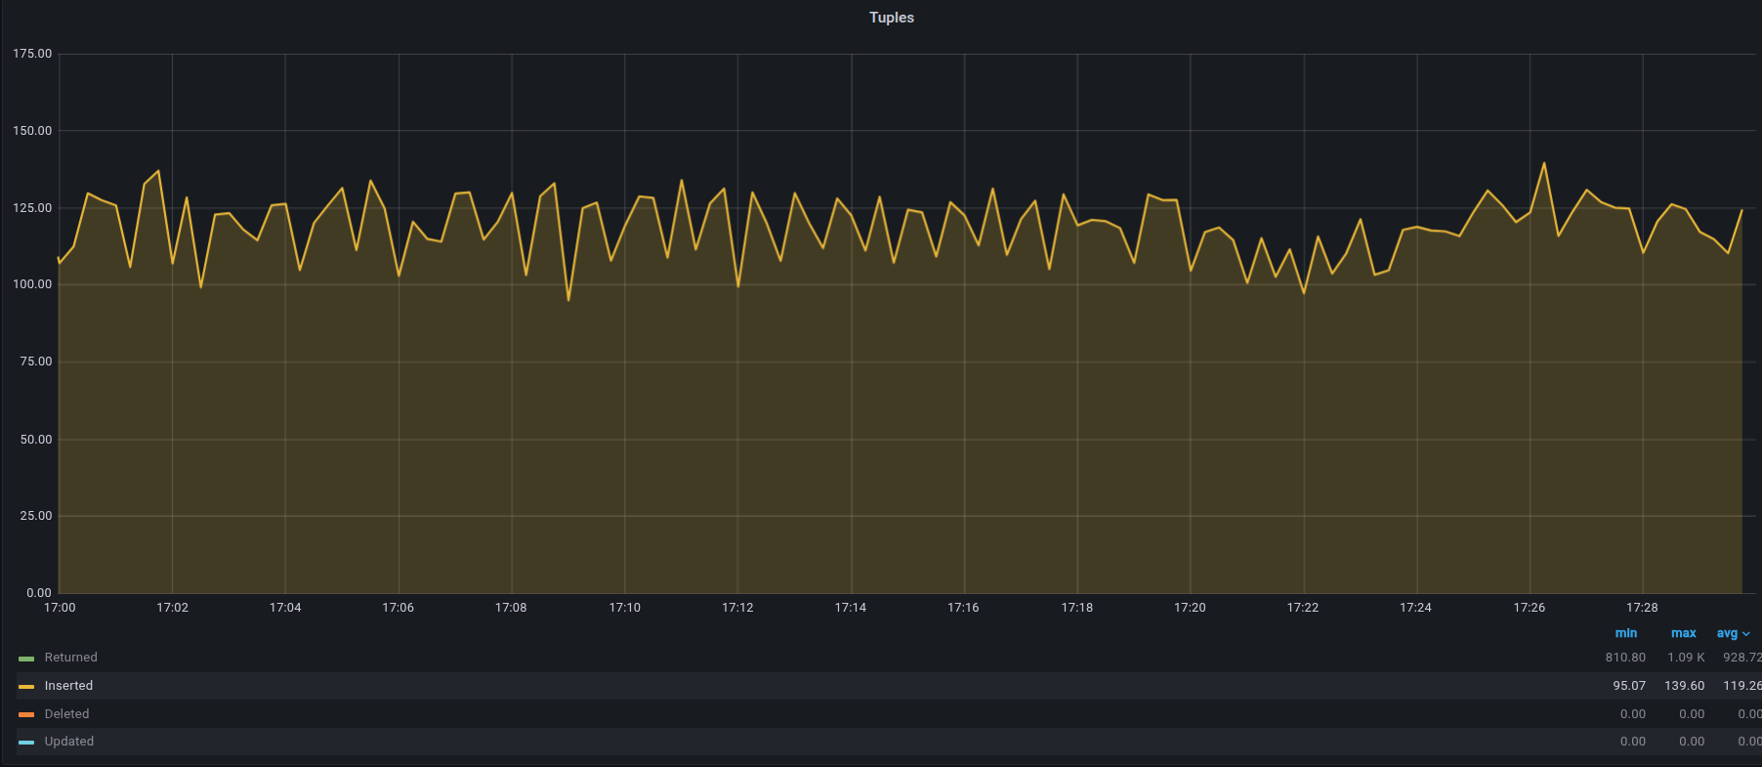Open the orange Deleted color picker

[26, 715]
